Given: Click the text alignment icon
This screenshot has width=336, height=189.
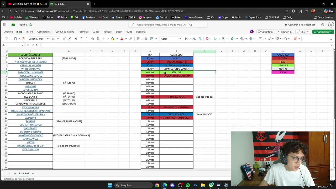Looking at the screenshot, I should point(138,39).
